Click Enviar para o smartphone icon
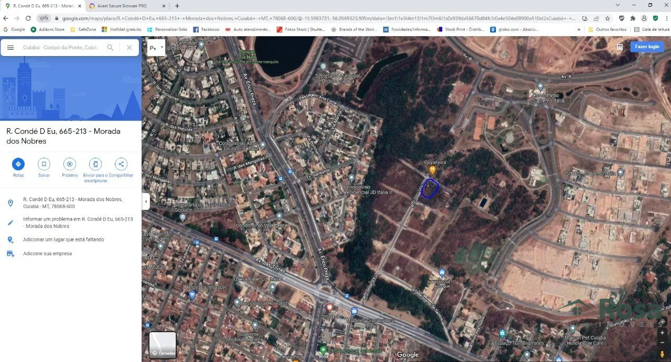 [x=95, y=164]
